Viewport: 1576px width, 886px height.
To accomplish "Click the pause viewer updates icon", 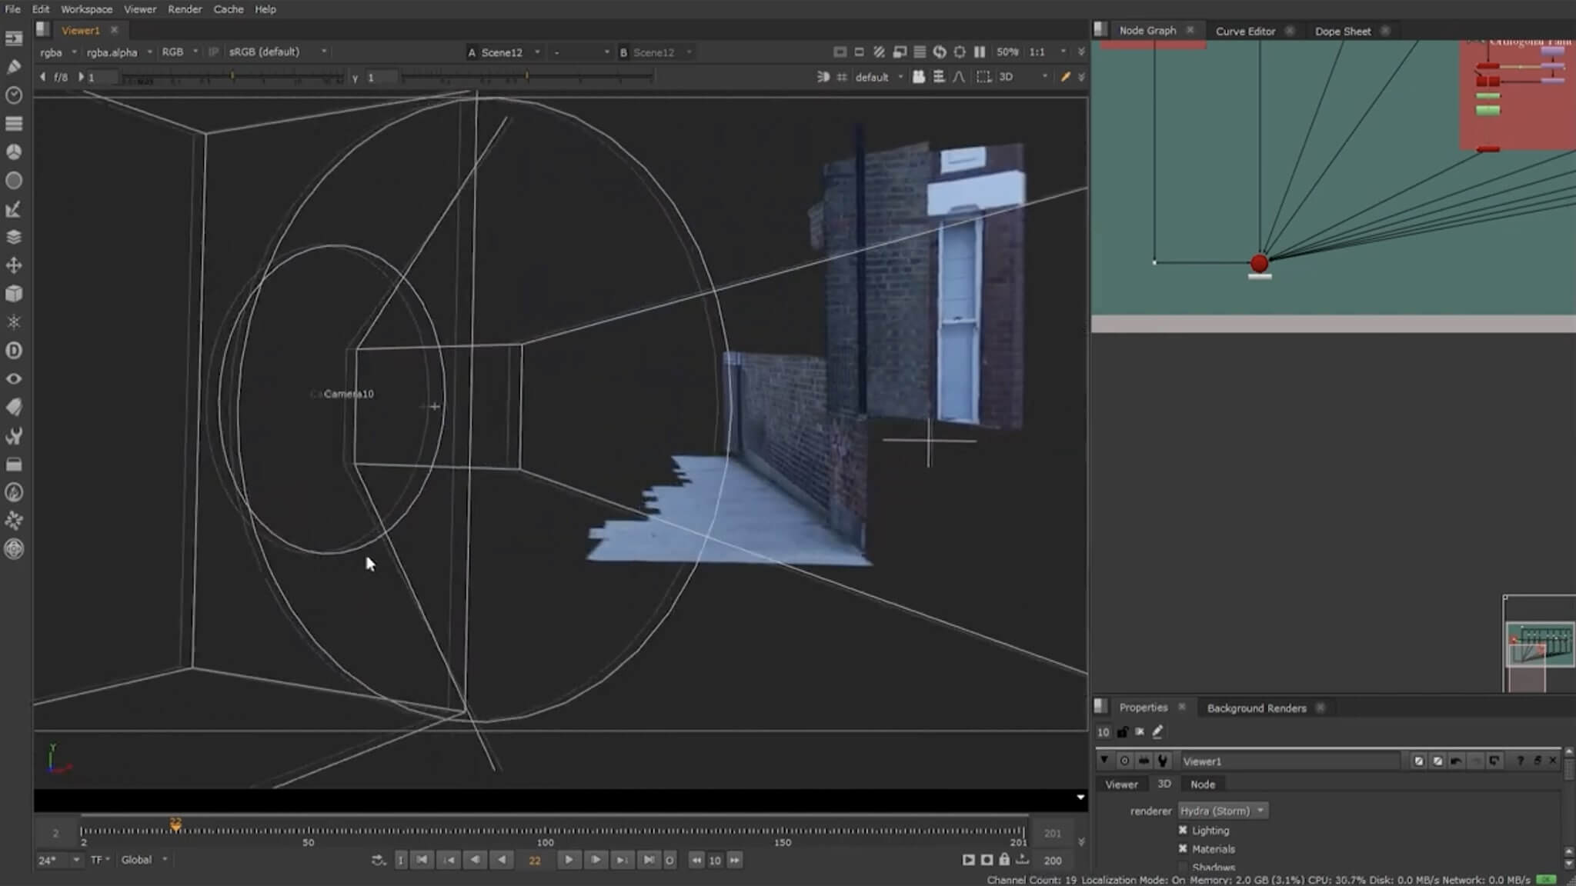I will (980, 52).
